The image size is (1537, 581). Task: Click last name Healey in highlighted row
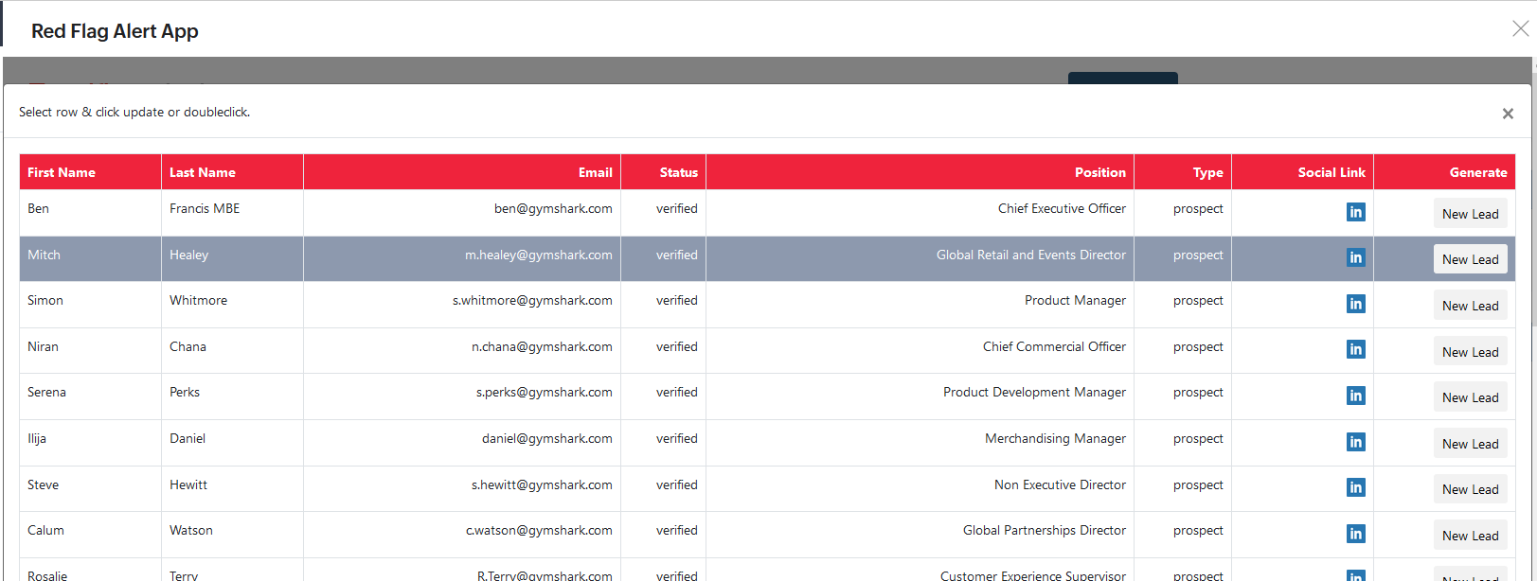point(188,255)
